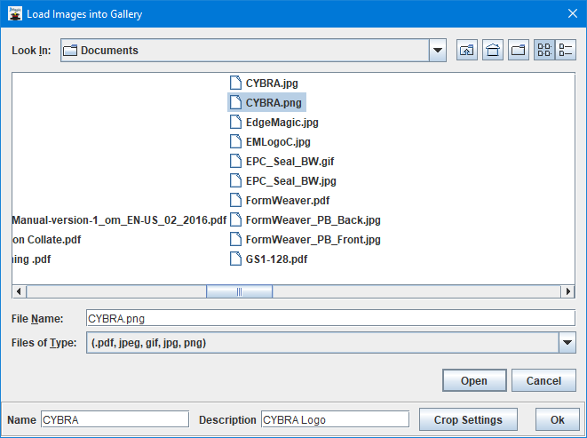Switch to List view mode
Viewport: 587px width, 438px height.
[543, 51]
